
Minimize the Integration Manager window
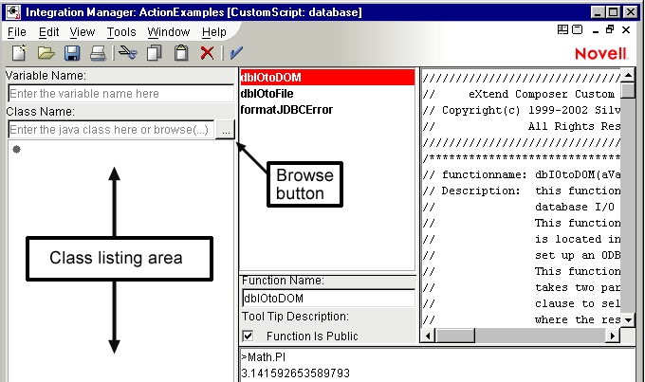pos(599,12)
